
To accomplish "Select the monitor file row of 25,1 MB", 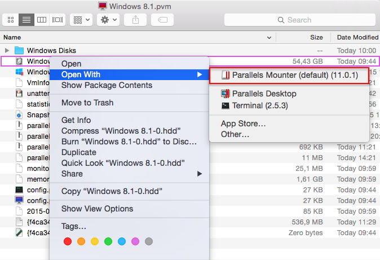I will [x=190, y=168].
